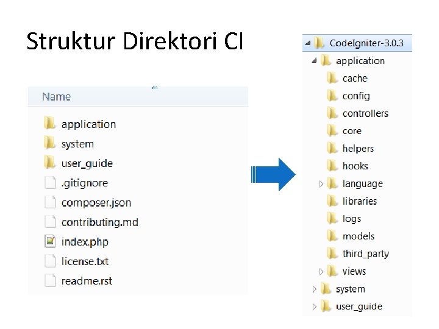Click the system folder icon in file list
The image size is (439, 329).
(49, 143)
